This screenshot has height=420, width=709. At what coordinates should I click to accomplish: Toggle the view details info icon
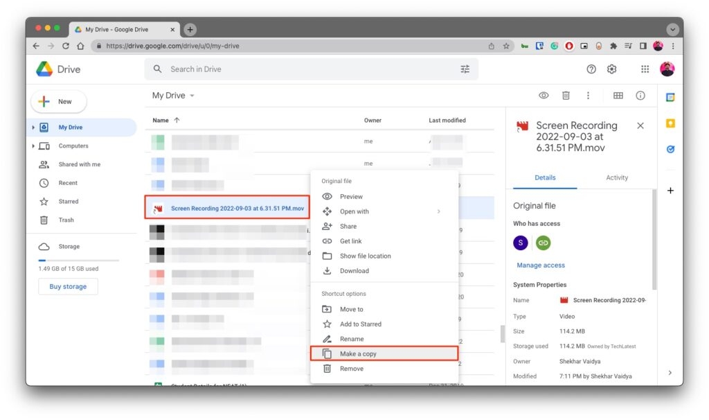click(640, 96)
